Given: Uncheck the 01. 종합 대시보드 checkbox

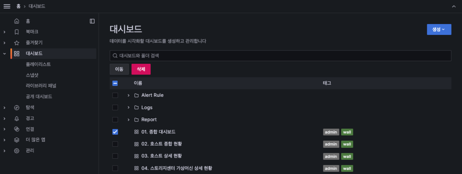Looking at the screenshot, I should pos(115,132).
